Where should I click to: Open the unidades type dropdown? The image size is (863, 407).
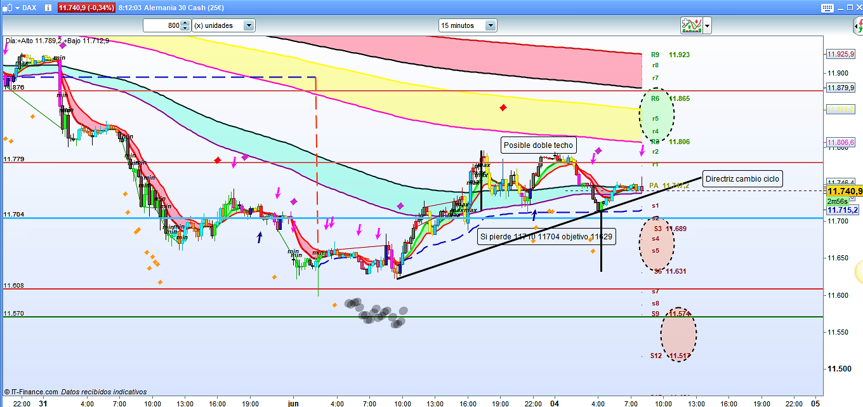coord(249,25)
